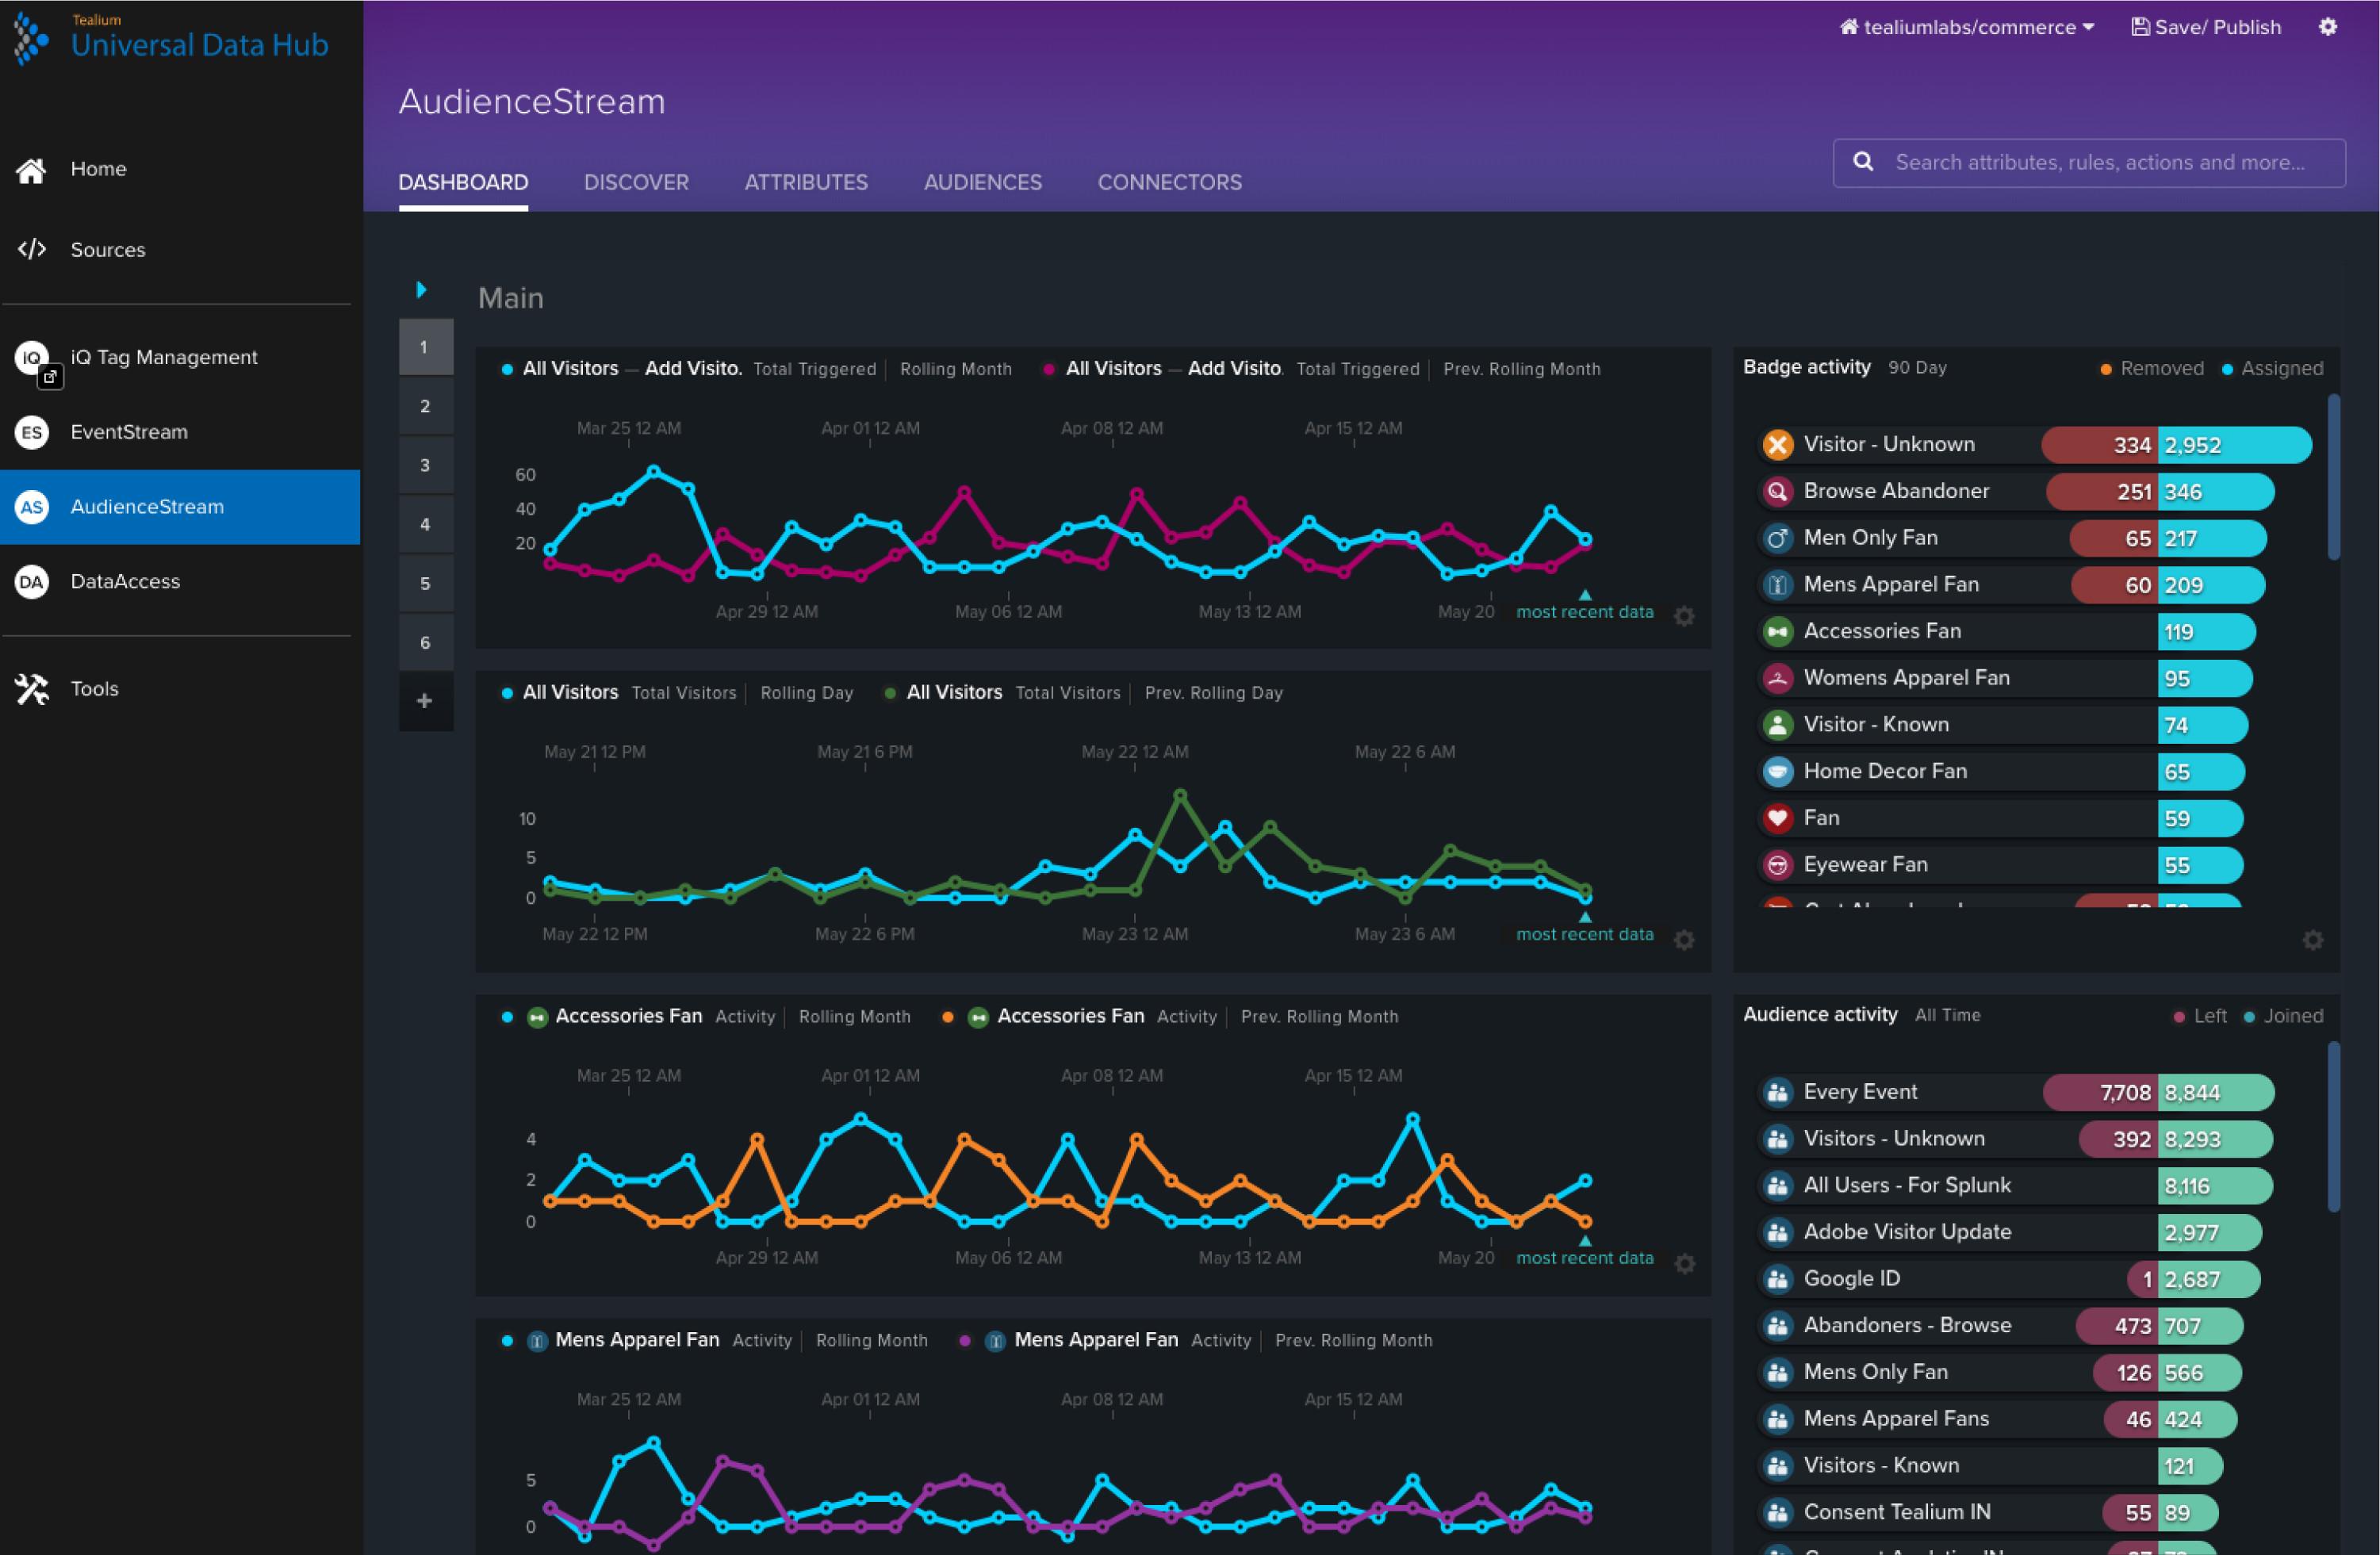
Task: Open the tealiumlabs/commerce profile dropdown
Action: [x=1966, y=27]
